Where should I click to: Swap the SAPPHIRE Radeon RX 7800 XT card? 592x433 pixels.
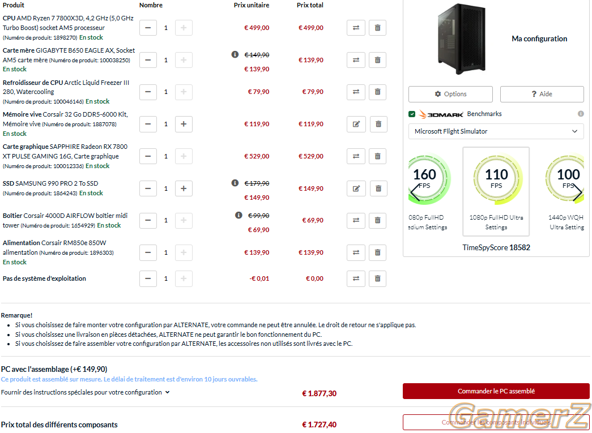click(x=356, y=156)
